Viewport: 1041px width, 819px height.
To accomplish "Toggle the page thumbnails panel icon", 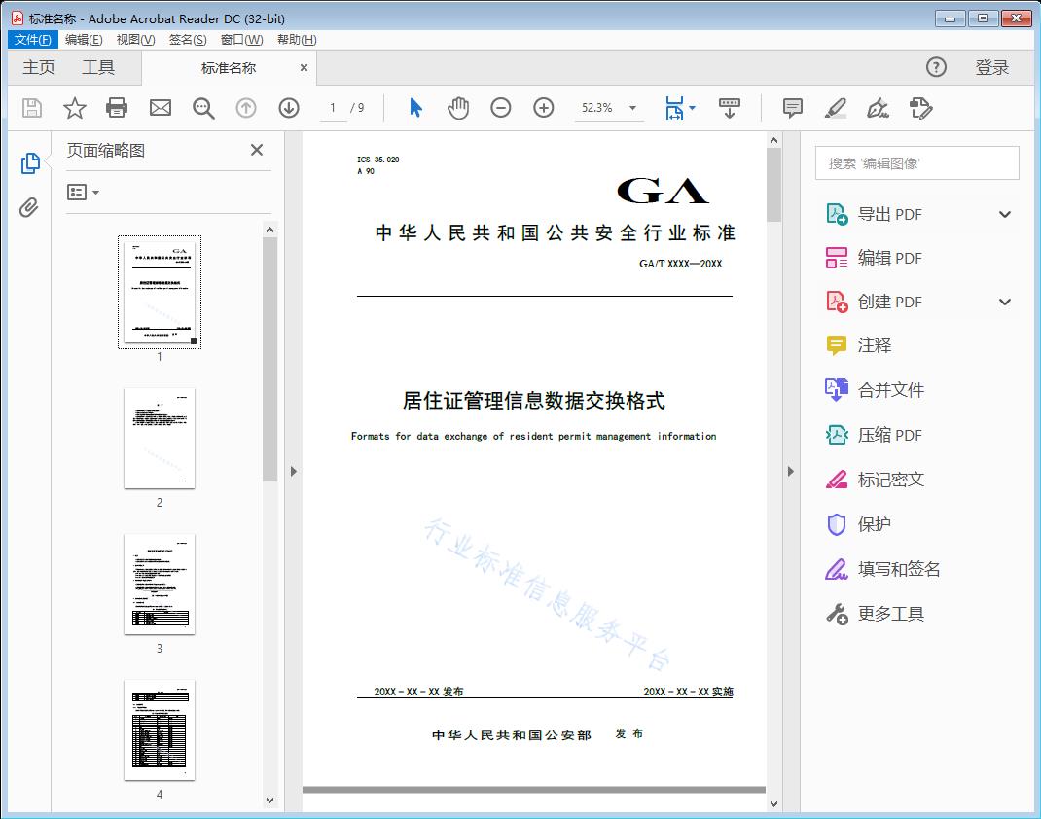I will [29, 163].
